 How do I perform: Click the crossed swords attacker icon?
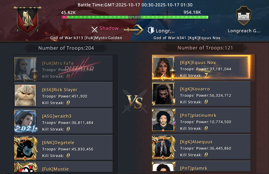tap(95, 30)
